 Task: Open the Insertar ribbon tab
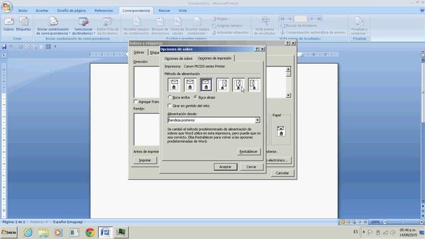point(42,11)
